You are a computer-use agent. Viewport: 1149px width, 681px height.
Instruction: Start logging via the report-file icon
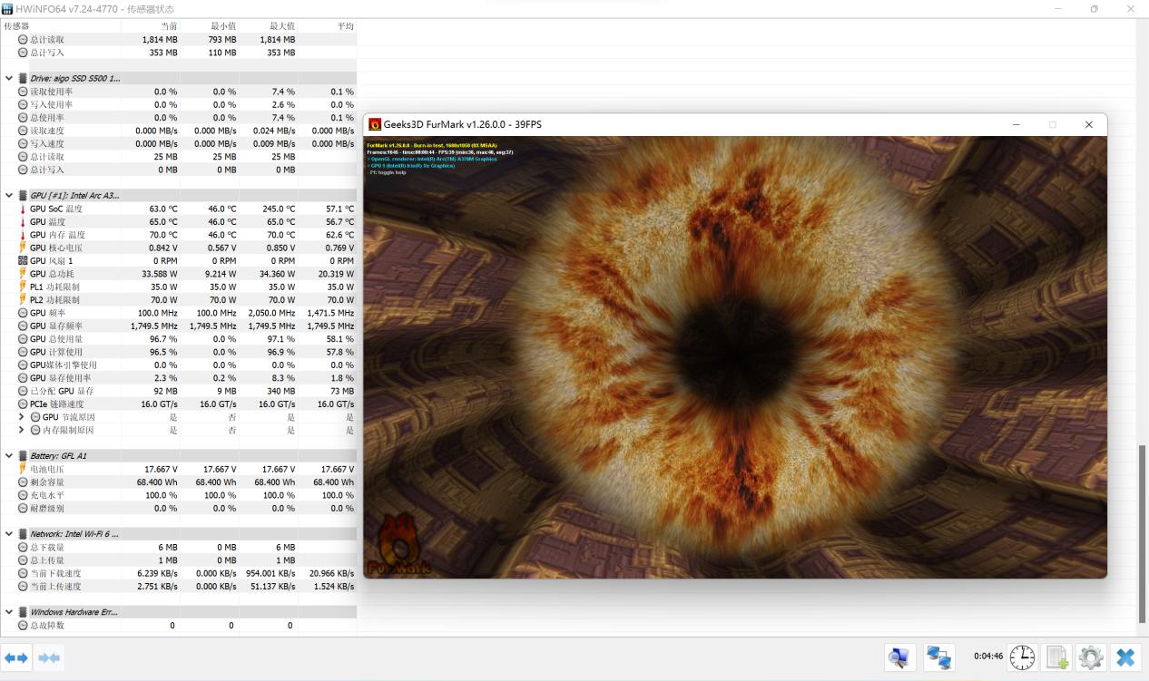(1056, 657)
